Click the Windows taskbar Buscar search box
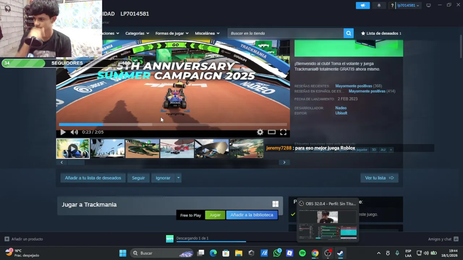This screenshot has height=260, width=463. (x=161, y=253)
